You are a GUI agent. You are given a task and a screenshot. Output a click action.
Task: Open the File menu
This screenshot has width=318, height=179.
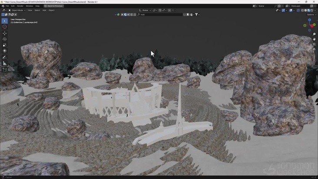pos(7,6)
